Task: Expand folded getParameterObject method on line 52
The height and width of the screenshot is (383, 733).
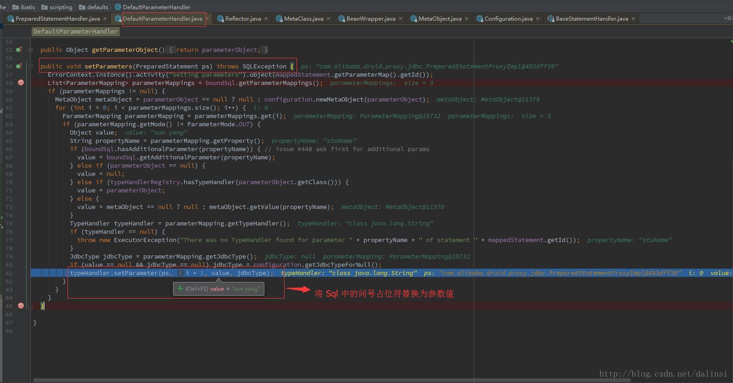Action: [30, 50]
